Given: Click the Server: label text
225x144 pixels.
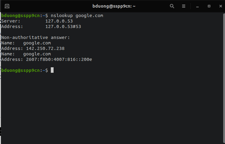Looking at the screenshot, I should tap(11, 21).
